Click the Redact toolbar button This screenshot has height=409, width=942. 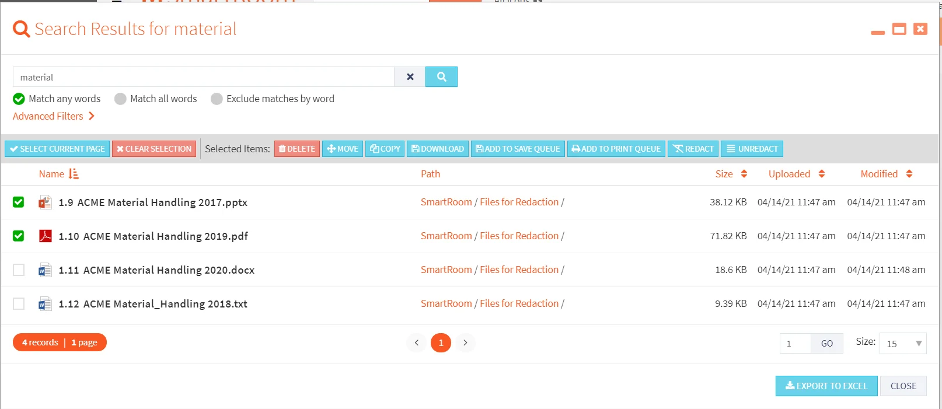tap(693, 149)
